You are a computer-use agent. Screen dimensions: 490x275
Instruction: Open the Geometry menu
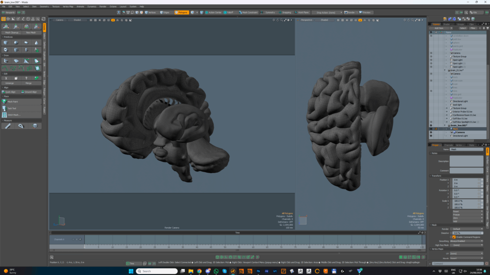[44, 6]
